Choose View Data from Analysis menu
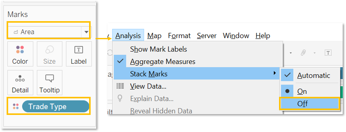This screenshot has width=346, height=132. tap(148, 86)
